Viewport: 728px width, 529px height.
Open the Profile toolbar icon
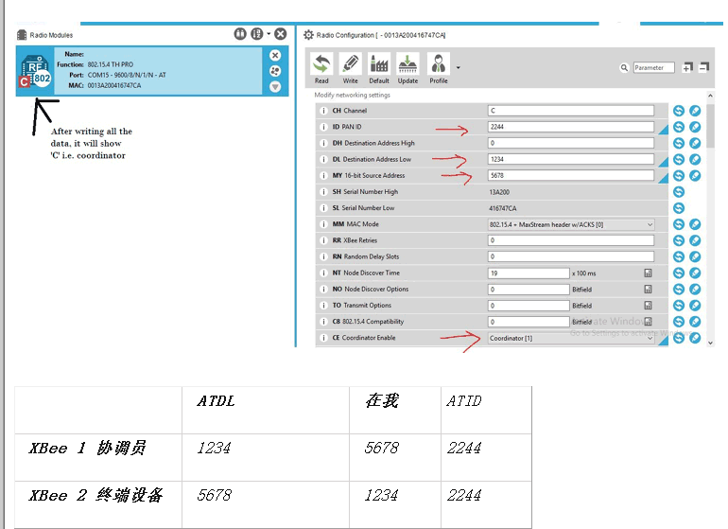[x=439, y=63]
